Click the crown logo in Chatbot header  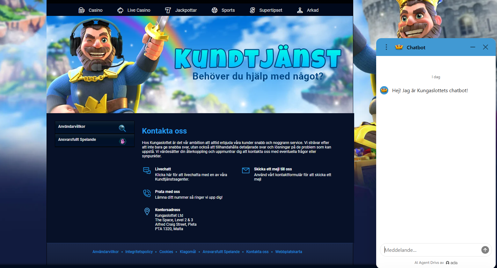coord(399,47)
